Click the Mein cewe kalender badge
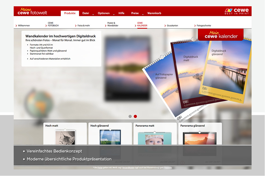 click(221, 35)
